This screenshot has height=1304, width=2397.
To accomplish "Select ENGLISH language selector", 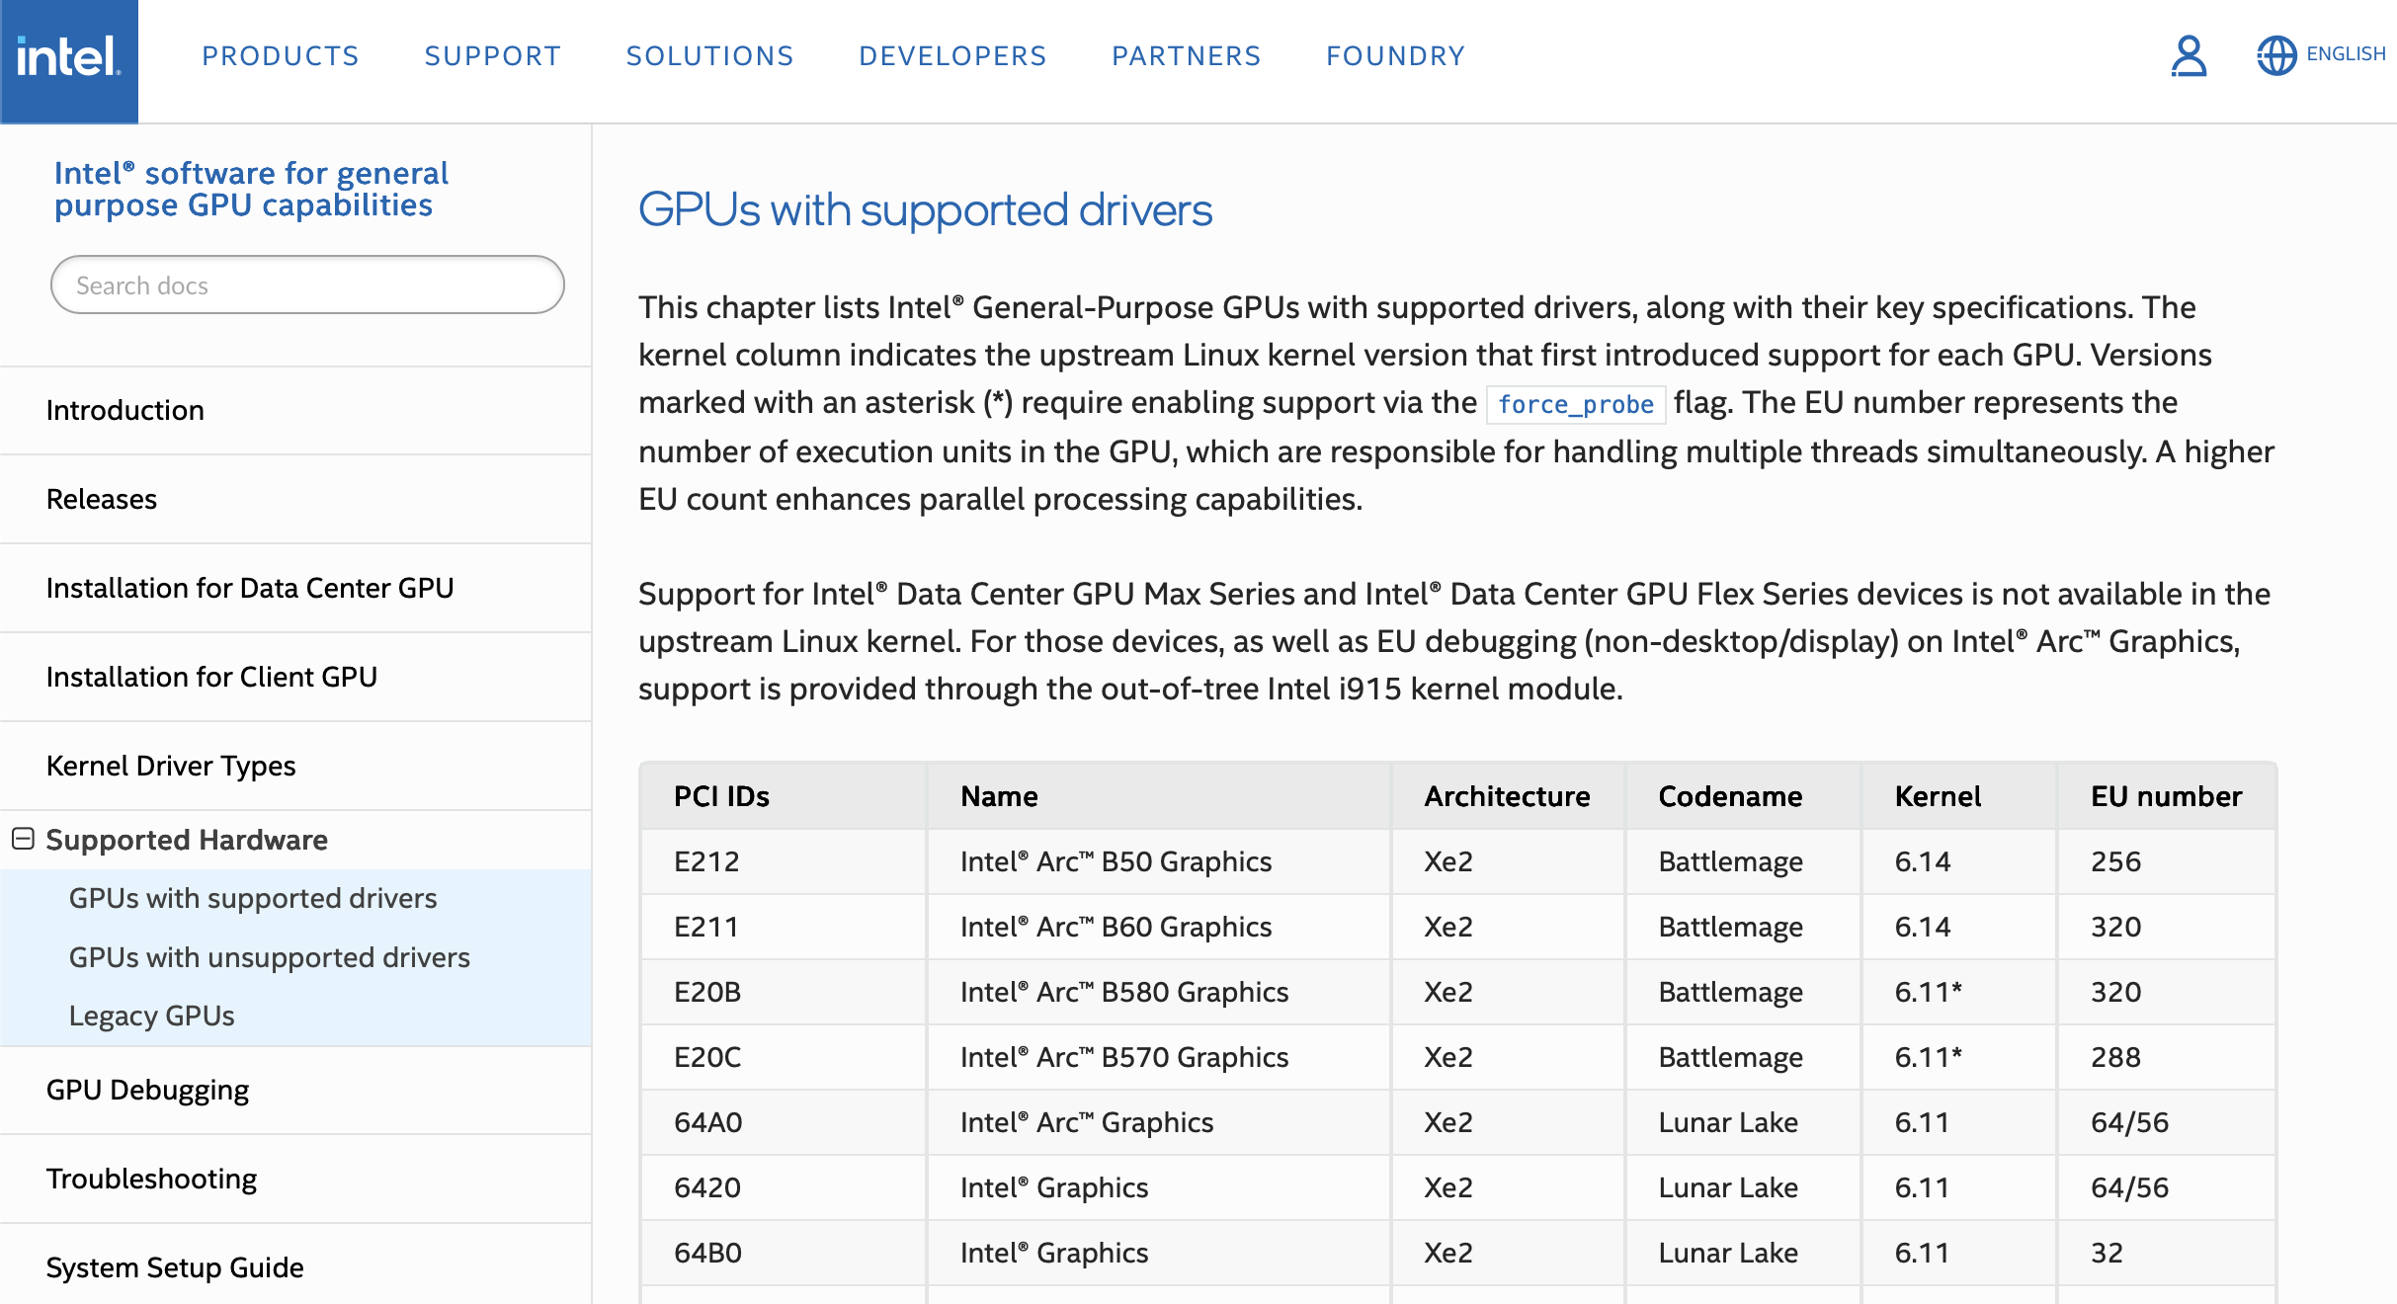I will click(2346, 54).
